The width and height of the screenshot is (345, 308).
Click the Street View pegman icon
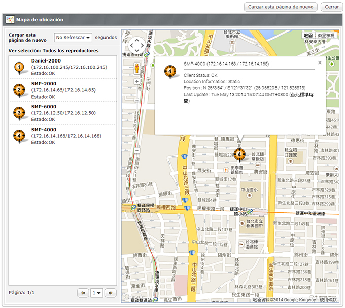coord(136,67)
